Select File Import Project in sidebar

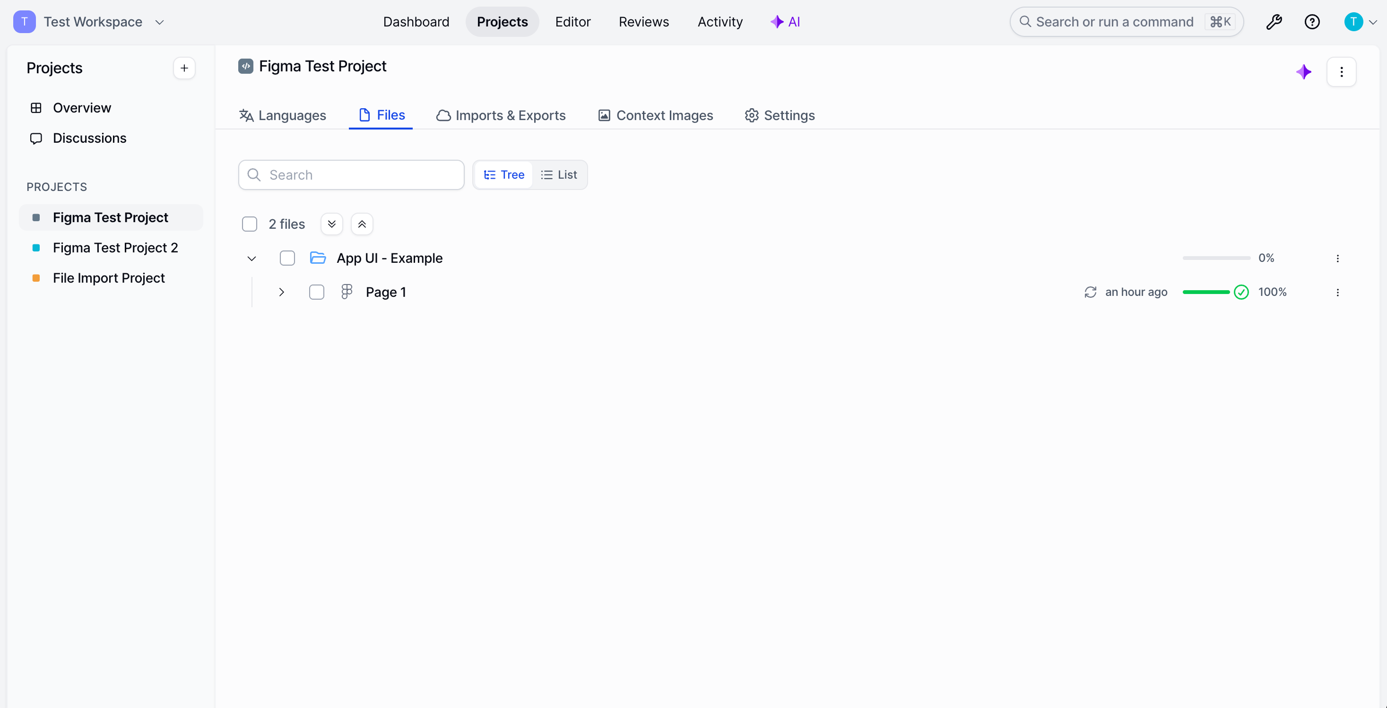coord(111,278)
